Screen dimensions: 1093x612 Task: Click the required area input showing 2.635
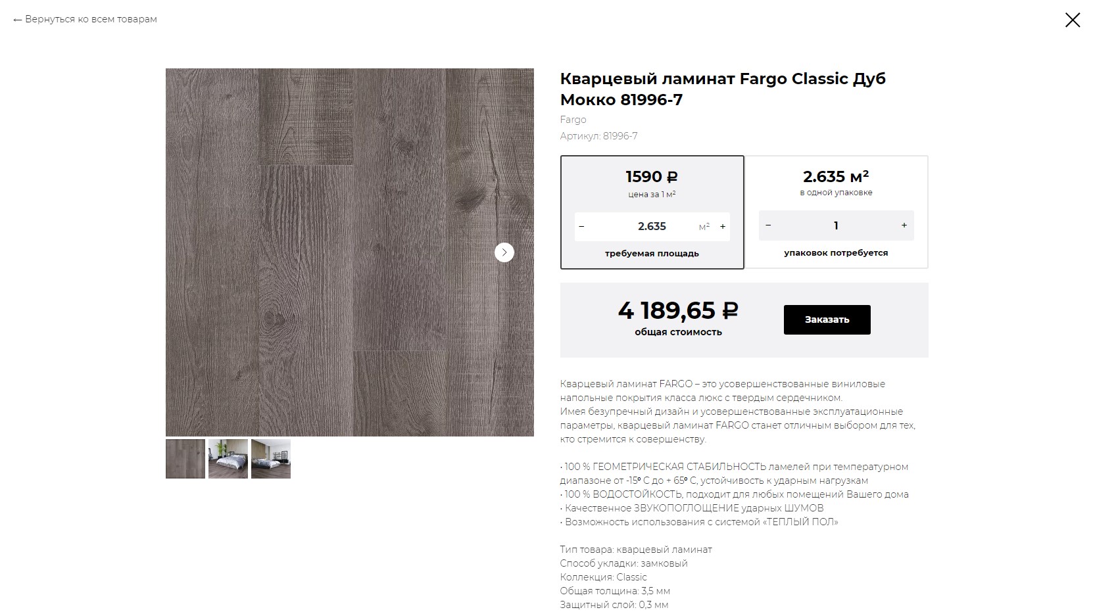click(652, 227)
